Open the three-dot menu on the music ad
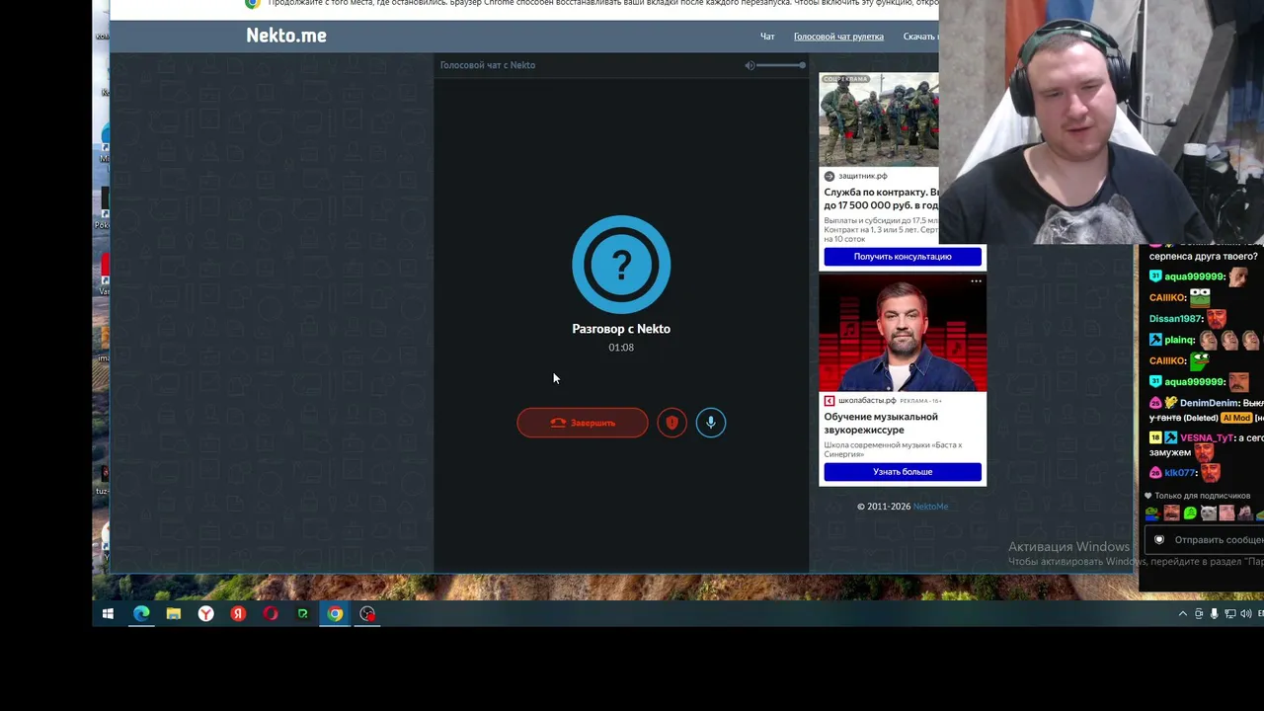1264x711 pixels. click(976, 281)
